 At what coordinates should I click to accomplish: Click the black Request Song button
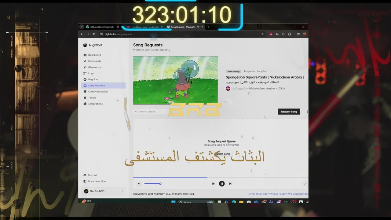[x=289, y=112]
